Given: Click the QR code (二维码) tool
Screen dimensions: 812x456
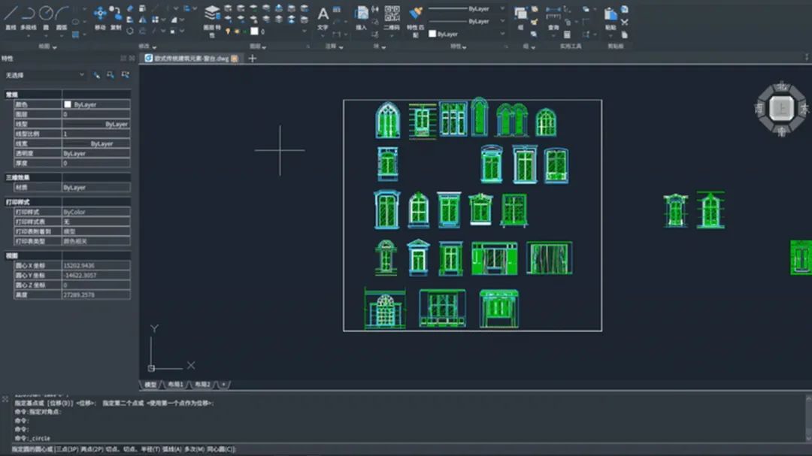Looking at the screenshot, I should [392, 15].
